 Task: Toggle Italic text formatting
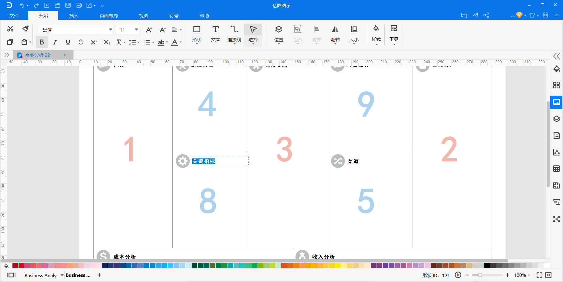(55, 42)
